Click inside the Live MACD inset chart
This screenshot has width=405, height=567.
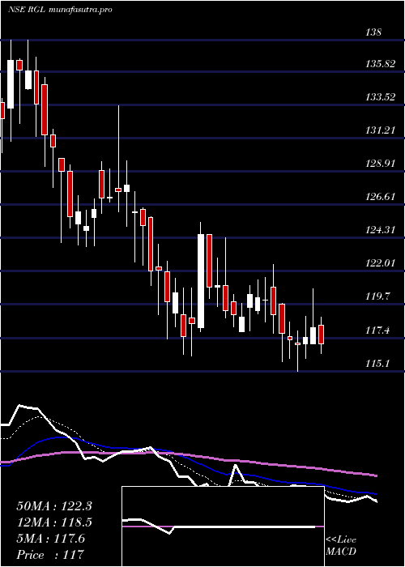[223, 526]
